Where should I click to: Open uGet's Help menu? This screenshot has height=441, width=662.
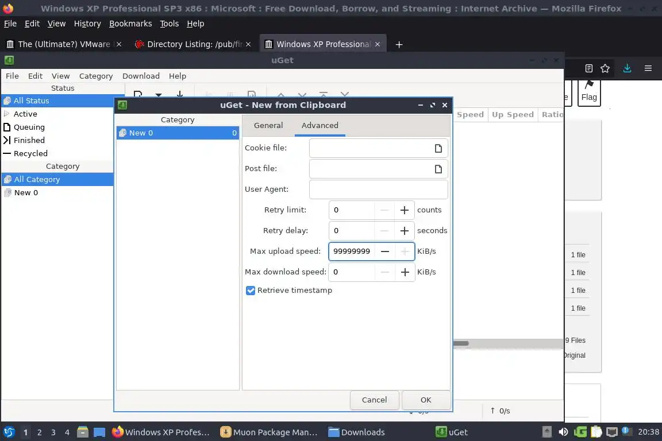coord(178,76)
